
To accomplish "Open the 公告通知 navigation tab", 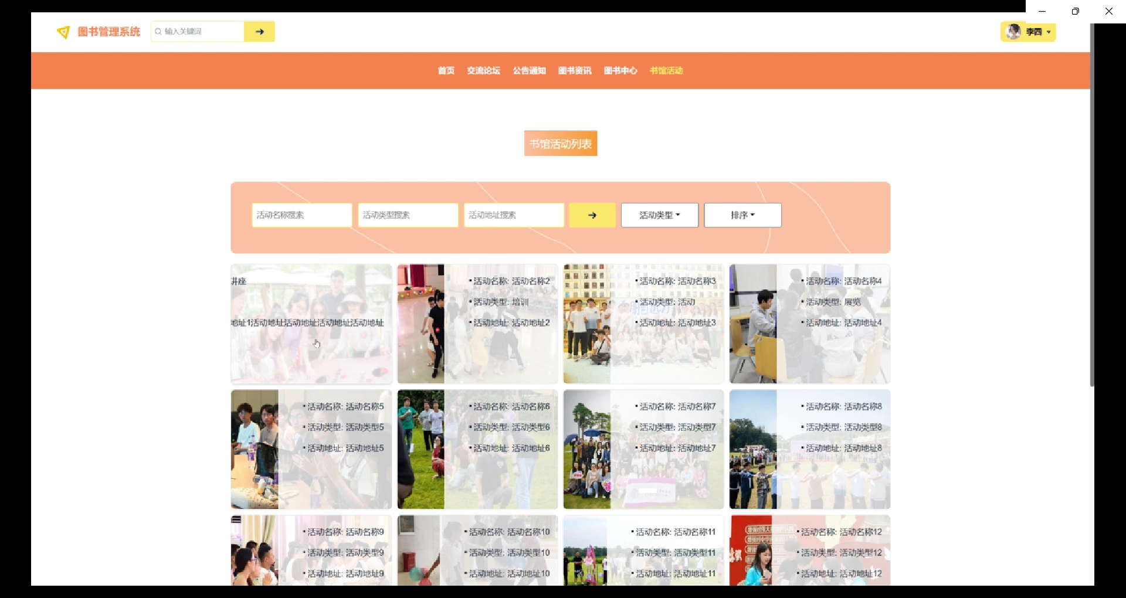I will 529,70.
